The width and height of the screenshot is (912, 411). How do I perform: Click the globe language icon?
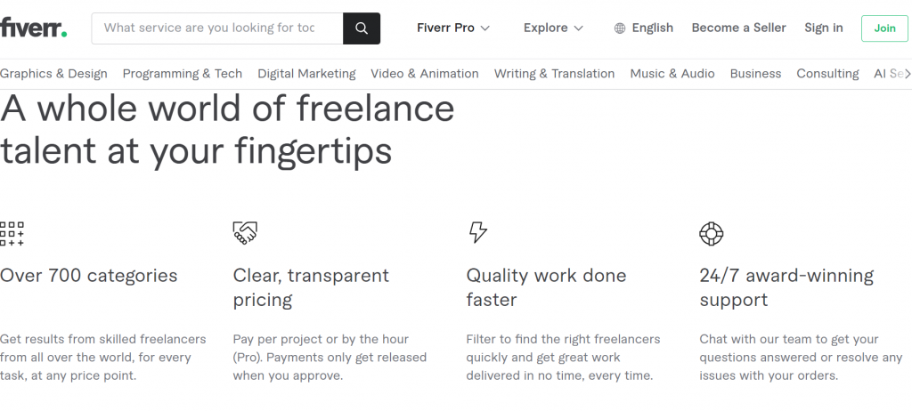tap(620, 28)
